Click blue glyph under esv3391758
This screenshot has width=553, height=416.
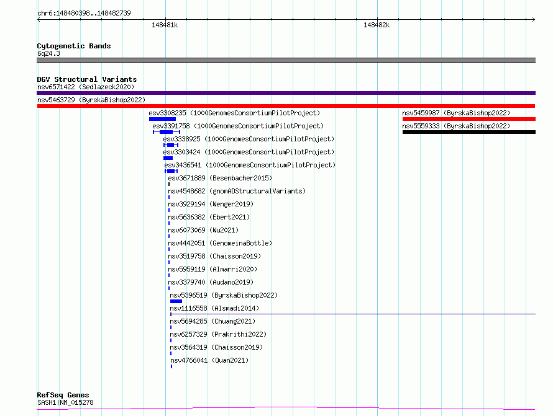click(x=167, y=132)
